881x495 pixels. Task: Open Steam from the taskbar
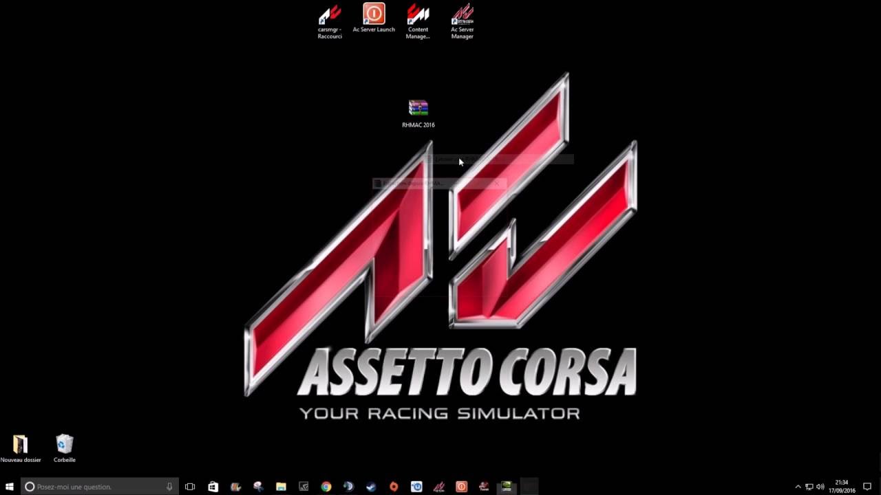click(x=371, y=487)
